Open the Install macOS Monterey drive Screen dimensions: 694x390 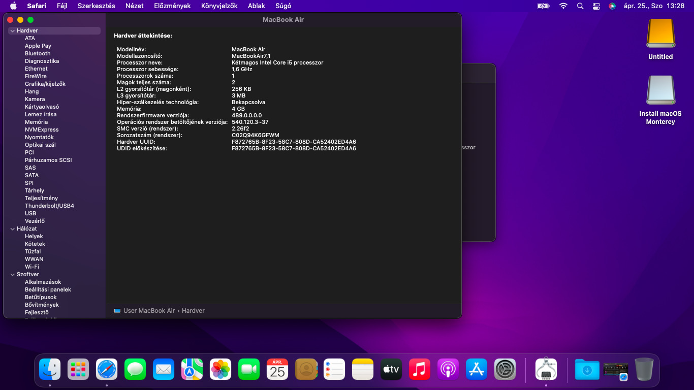tap(660, 91)
